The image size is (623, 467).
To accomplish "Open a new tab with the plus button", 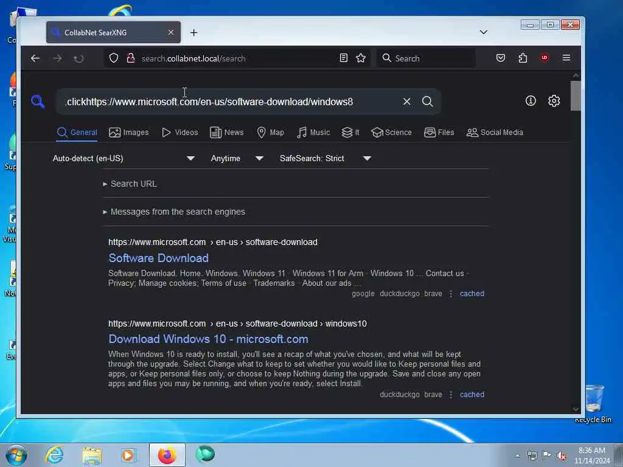I will [x=194, y=33].
